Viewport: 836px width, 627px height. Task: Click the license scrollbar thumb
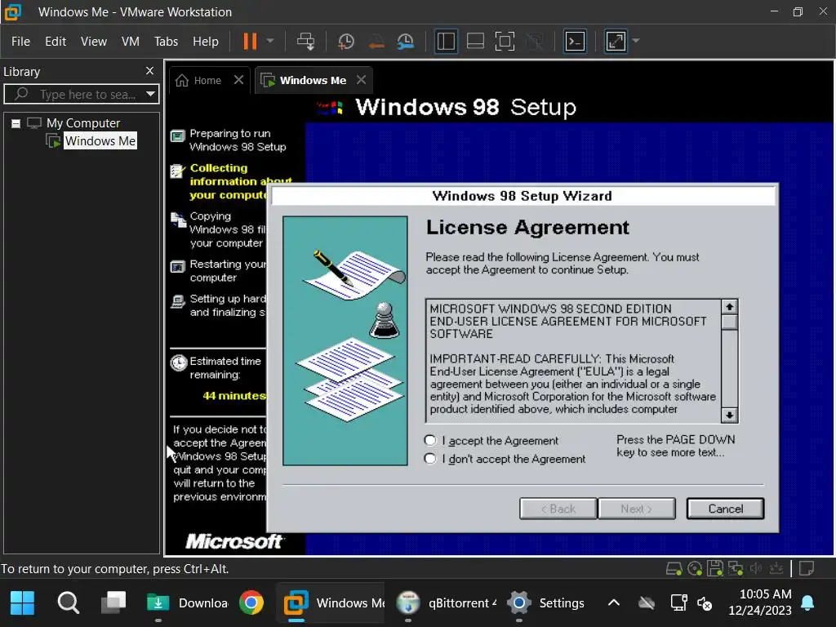point(729,322)
